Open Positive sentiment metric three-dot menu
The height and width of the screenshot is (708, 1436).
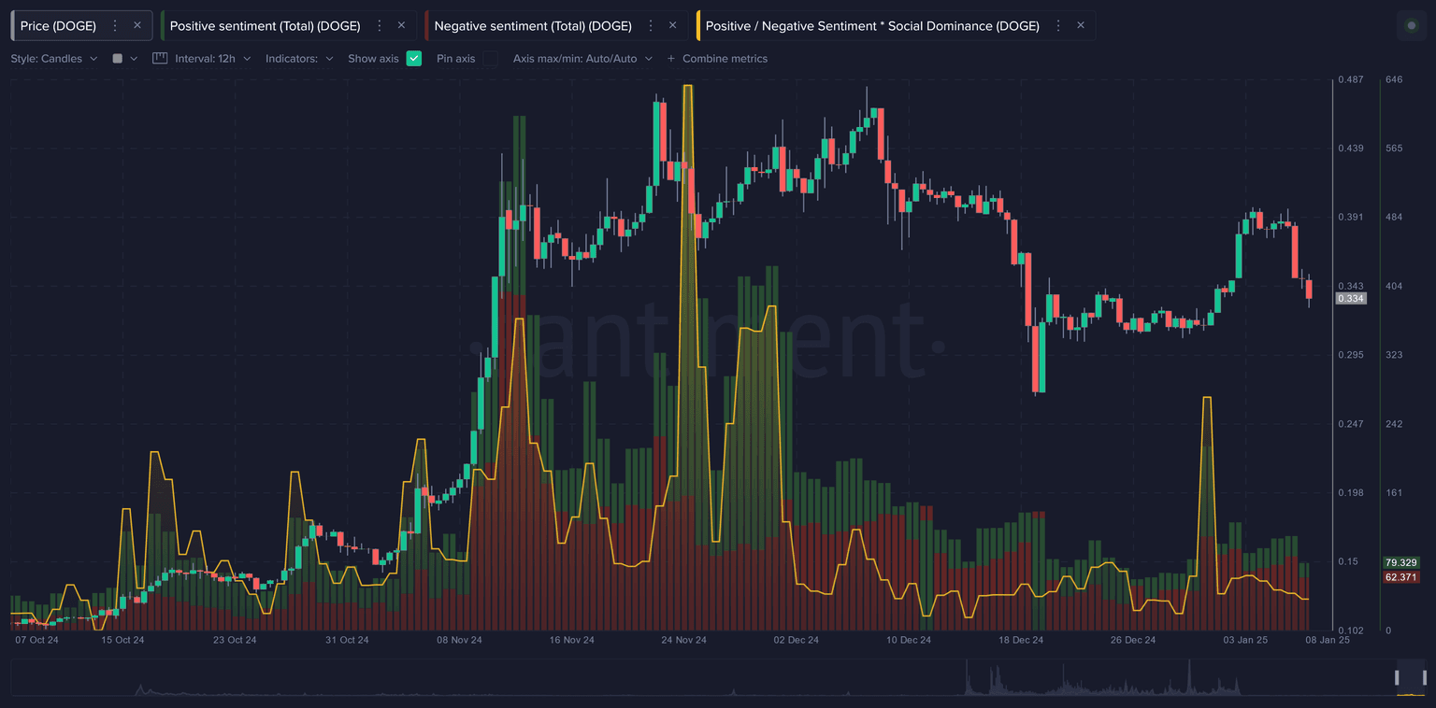[x=379, y=26]
